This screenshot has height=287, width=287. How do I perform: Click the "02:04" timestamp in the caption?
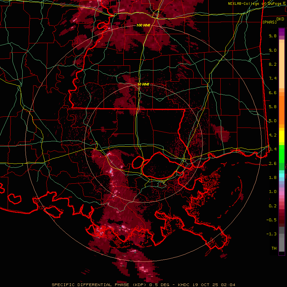(x=228, y=285)
